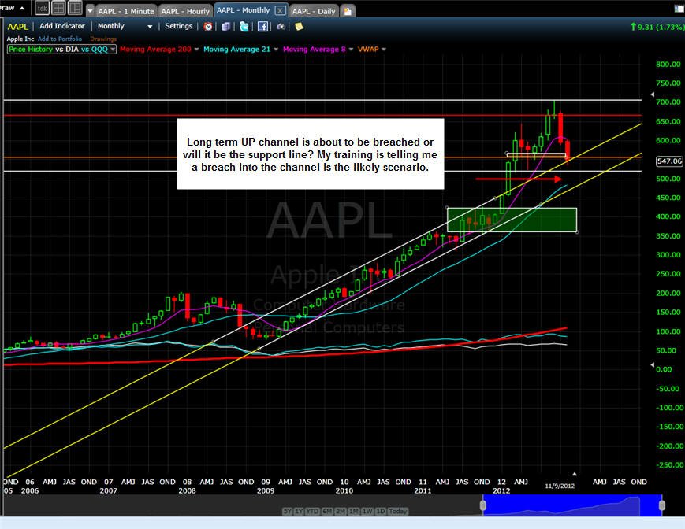The height and width of the screenshot is (529, 685).
Task: Set range to 6M
Action: click(x=327, y=511)
